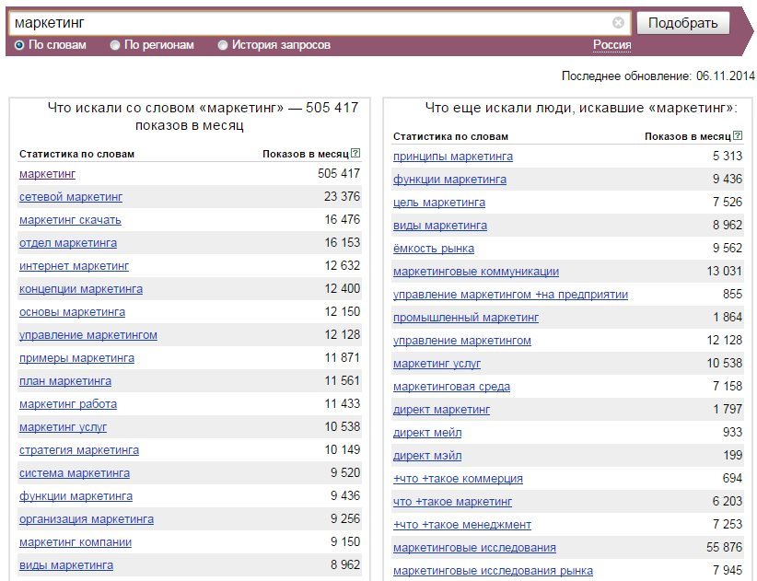Click the 9 150 count for маркетинг компании
The height and width of the screenshot is (581, 757).
pyautogui.click(x=345, y=542)
